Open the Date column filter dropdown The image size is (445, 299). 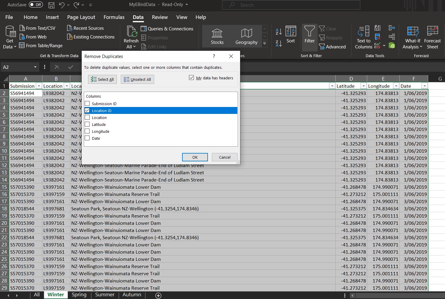pyautogui.click(x=424, y=86)
